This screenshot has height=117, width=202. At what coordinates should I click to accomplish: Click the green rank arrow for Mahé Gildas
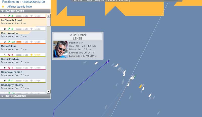[x=9, y=42]
